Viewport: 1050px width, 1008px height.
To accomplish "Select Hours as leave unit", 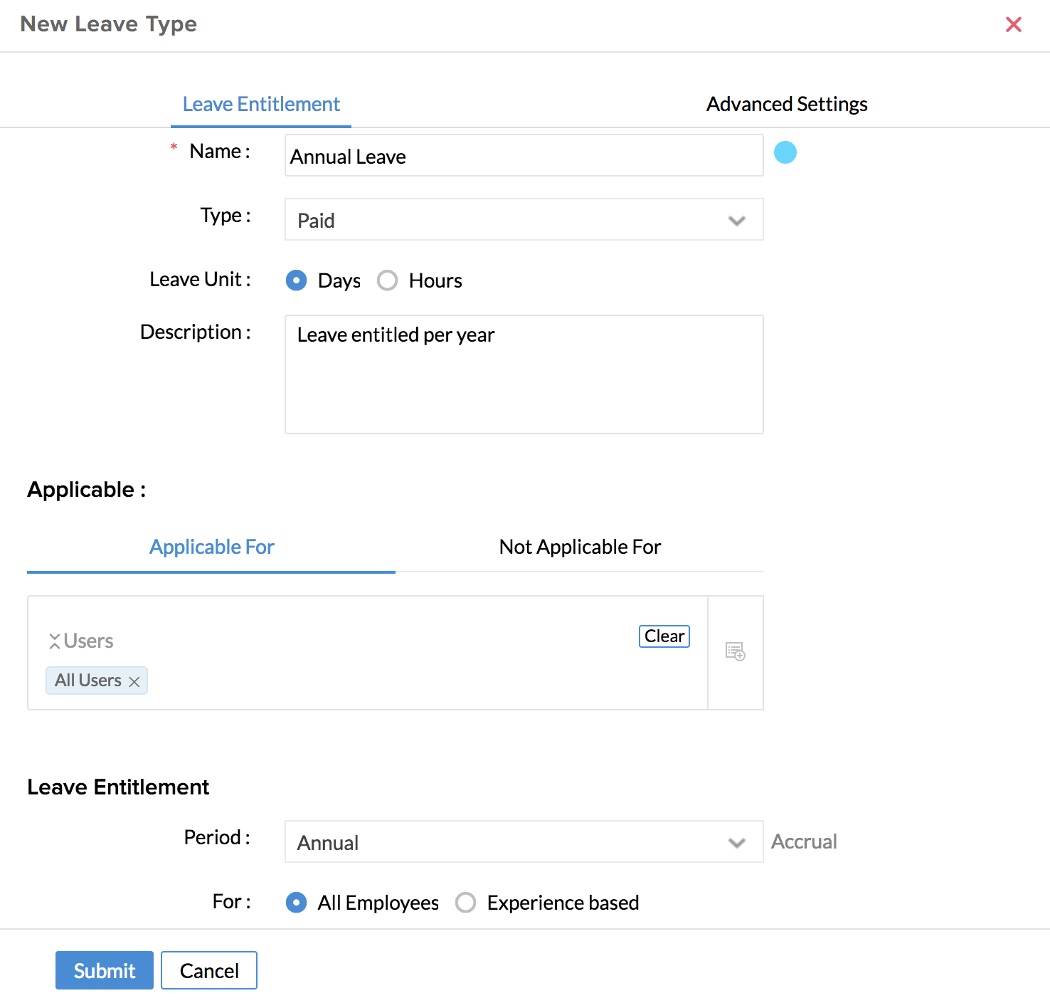I will pos(388,280).
